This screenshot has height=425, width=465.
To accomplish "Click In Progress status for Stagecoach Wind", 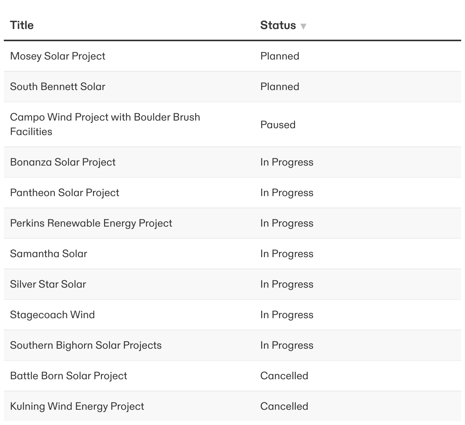I will pos(287,315).
